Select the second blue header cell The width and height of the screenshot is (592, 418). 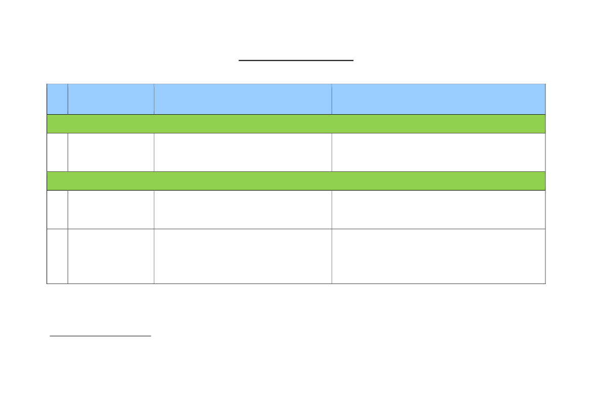tap(111, 99)
